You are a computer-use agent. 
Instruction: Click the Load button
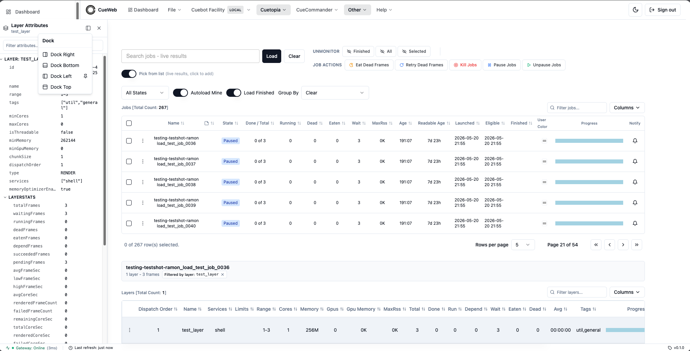[271, 56]
